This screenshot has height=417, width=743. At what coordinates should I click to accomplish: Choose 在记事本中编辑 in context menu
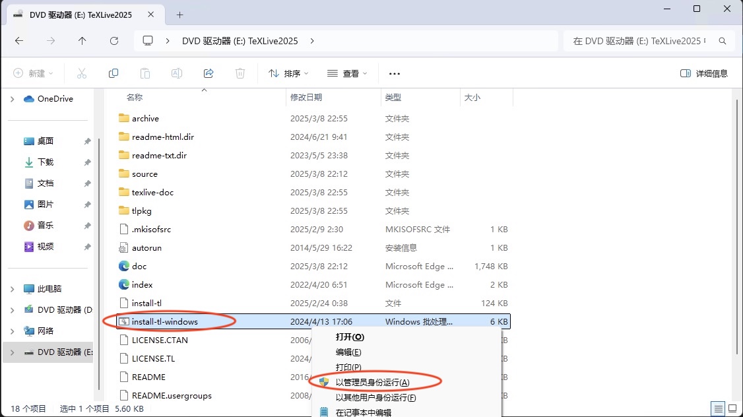pyautogui.click(x=364, y=412)
